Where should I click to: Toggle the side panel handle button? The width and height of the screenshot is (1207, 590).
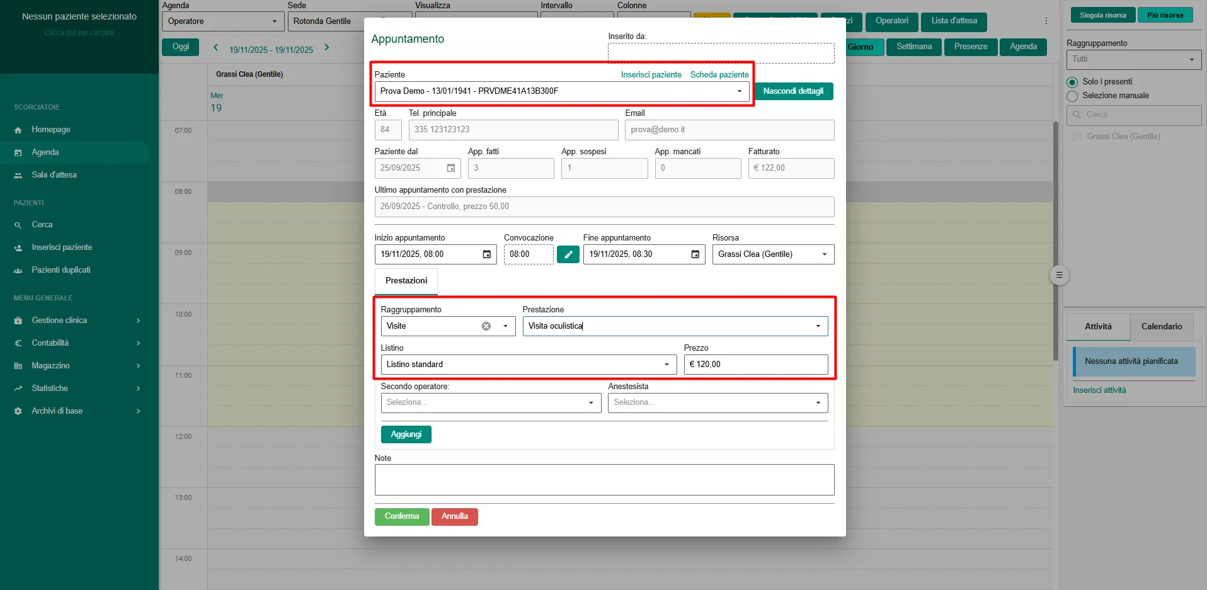coord(1059,275)
